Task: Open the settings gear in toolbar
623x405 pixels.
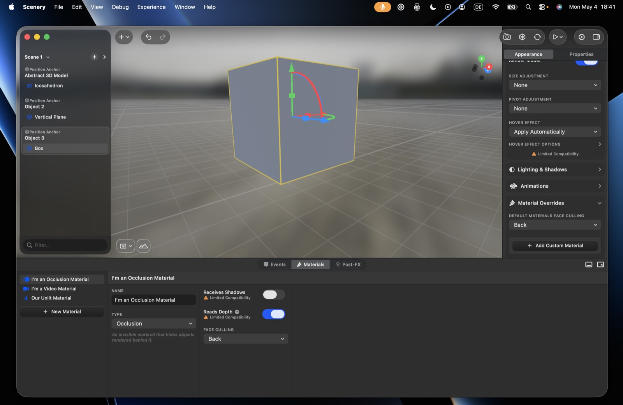Action: click(x=581, y=37)
